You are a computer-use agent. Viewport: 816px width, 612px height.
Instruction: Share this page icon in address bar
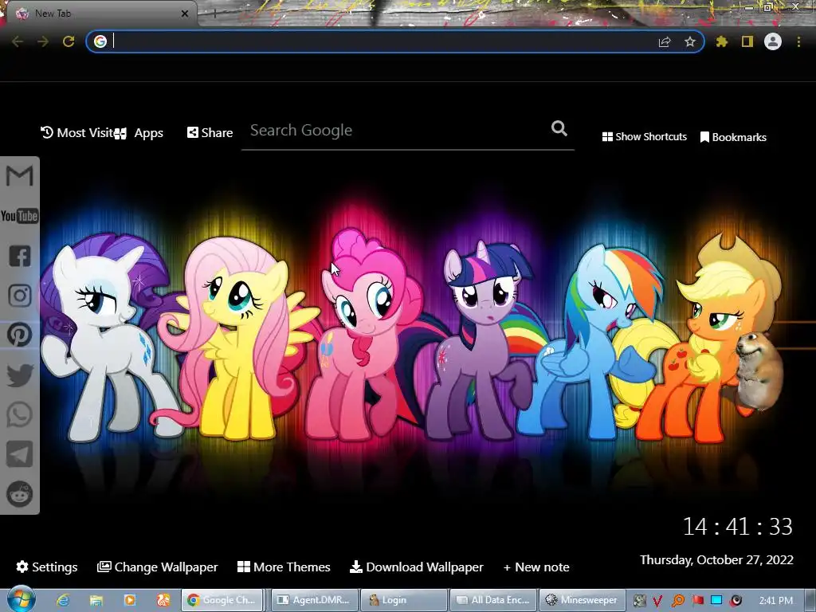[x=665, y=41]
